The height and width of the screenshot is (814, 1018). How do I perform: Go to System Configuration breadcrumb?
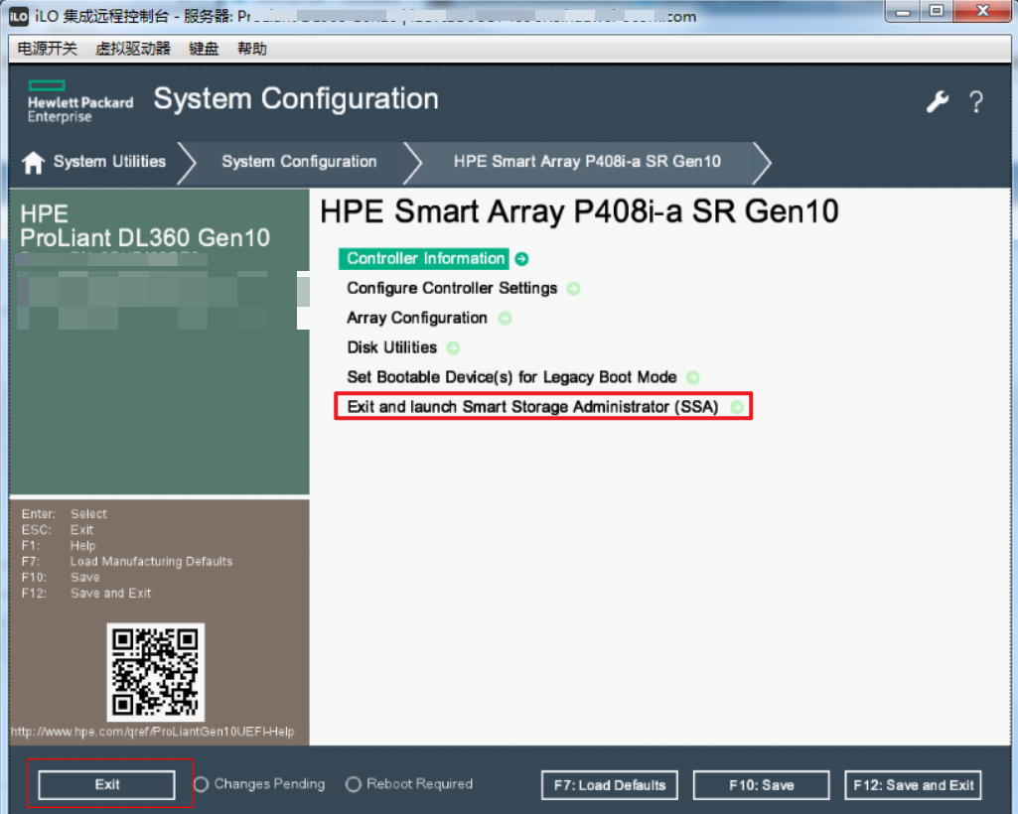tap(299, 162)
